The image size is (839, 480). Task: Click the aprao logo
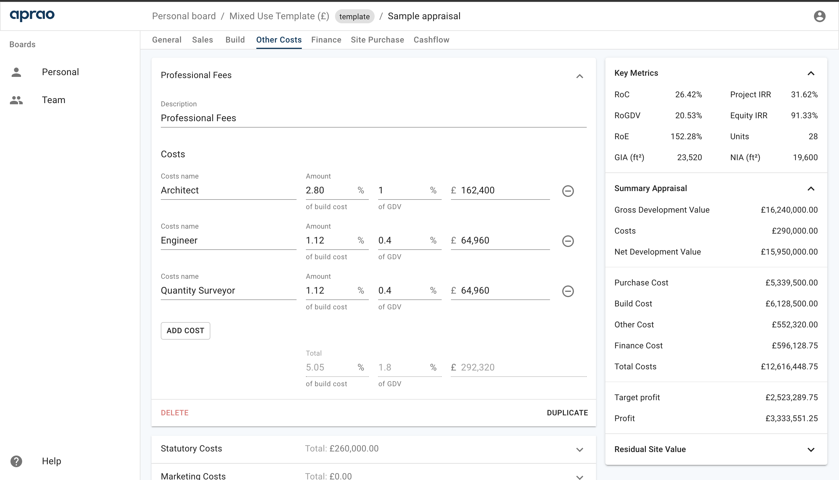(x=32, y=15)
